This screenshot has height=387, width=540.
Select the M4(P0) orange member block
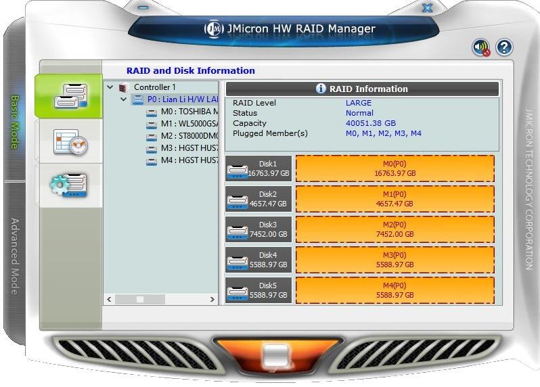coord(395,290)
